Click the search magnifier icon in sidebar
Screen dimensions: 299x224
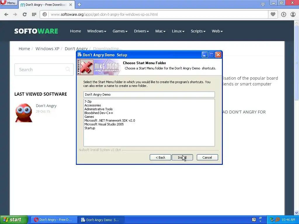[68, 69]
